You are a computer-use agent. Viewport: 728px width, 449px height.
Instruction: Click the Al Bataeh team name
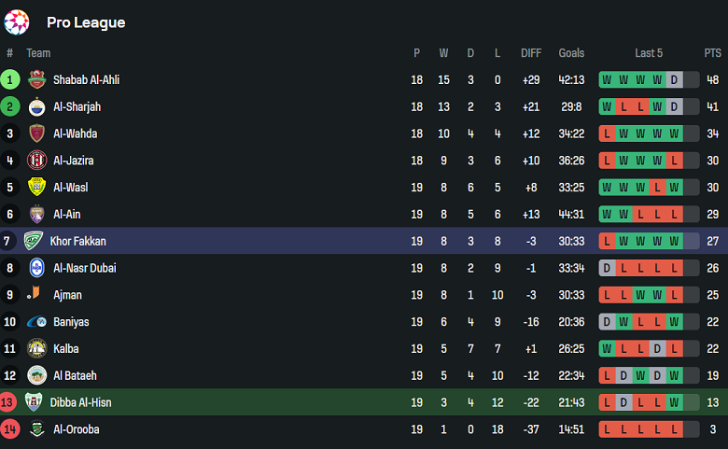(x=76, y=375)
